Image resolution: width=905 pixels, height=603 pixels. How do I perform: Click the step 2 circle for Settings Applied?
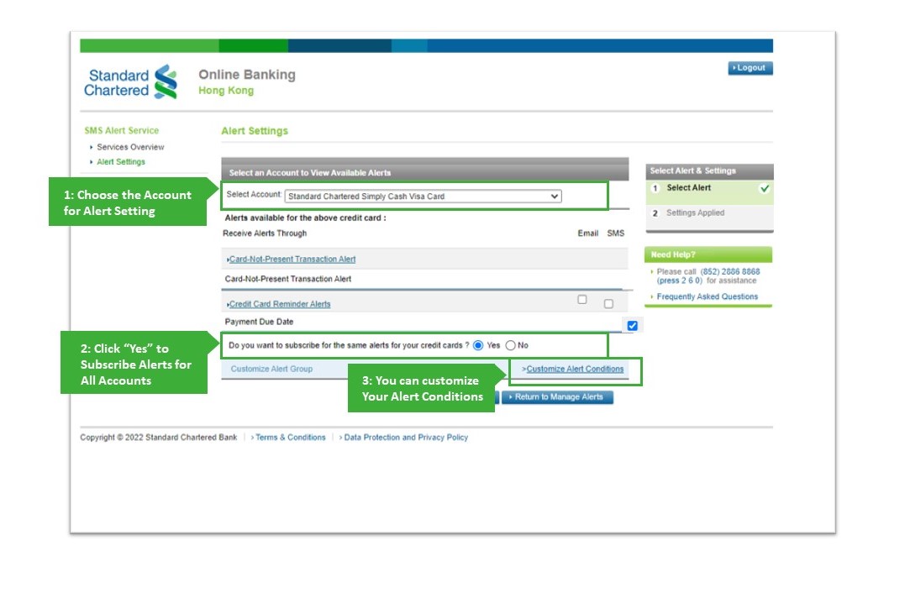click(656, 213)
